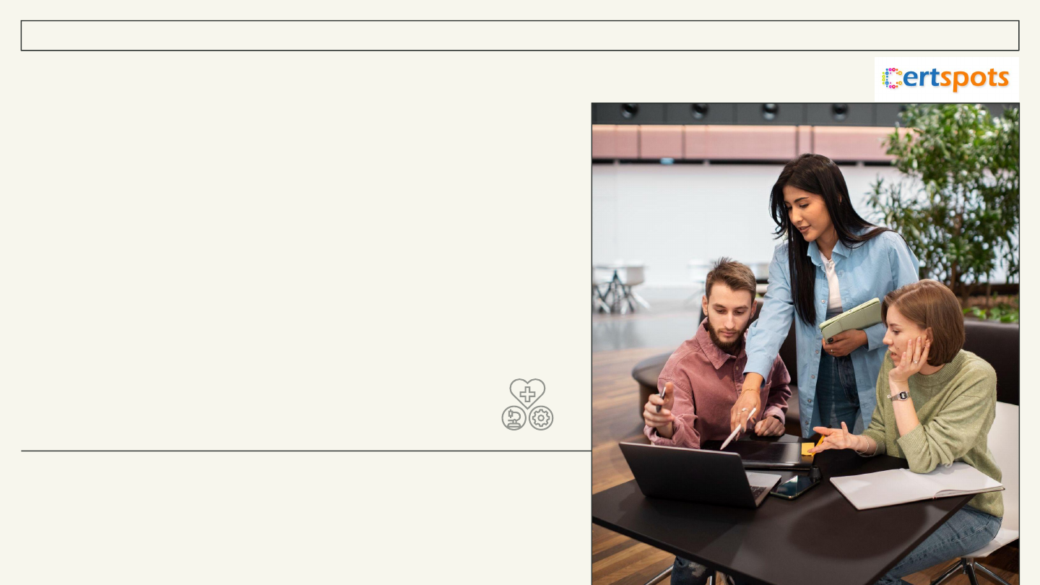Click the yellow sticky note on the table

(810, 448)
